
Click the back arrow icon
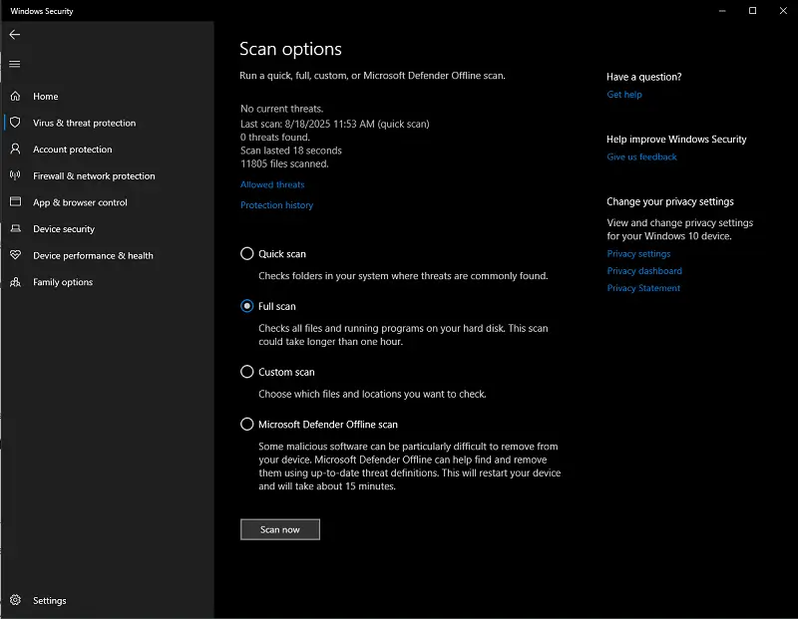[x=15, y=35]
